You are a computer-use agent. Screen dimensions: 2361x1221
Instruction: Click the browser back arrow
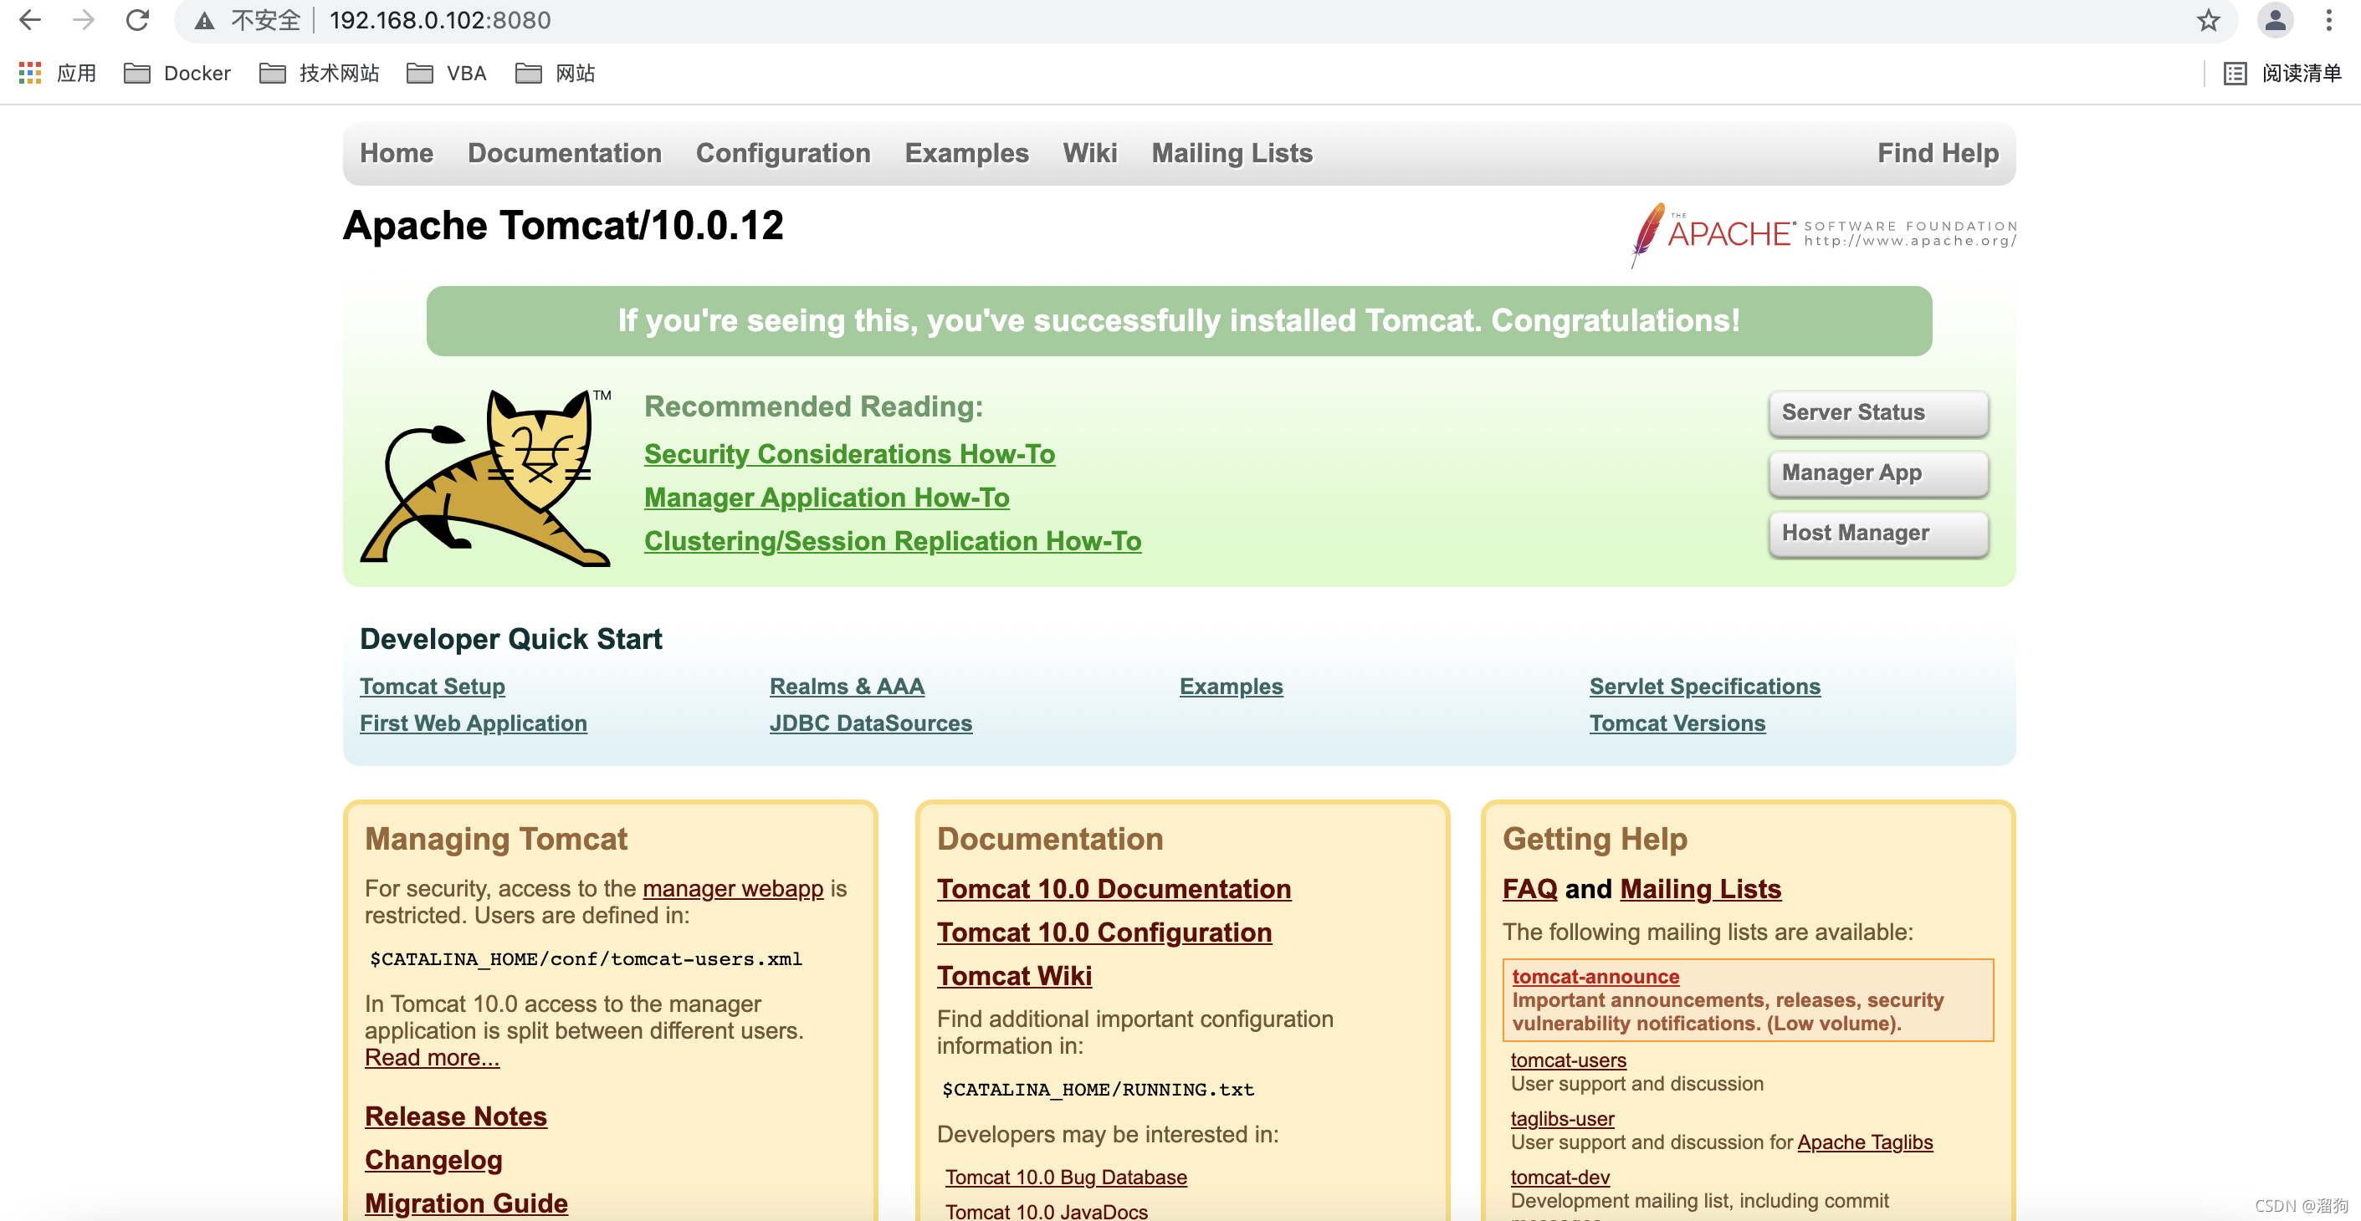pyautogui.click(x=30, y=20)
